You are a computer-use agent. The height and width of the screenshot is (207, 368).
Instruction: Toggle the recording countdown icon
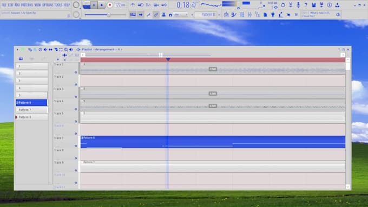coord(148,5)
